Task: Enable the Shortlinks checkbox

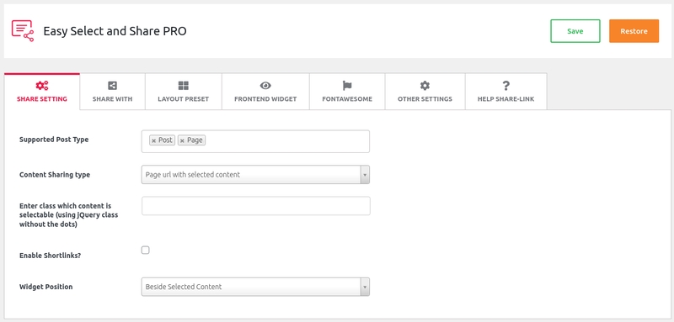Action: 145,250
